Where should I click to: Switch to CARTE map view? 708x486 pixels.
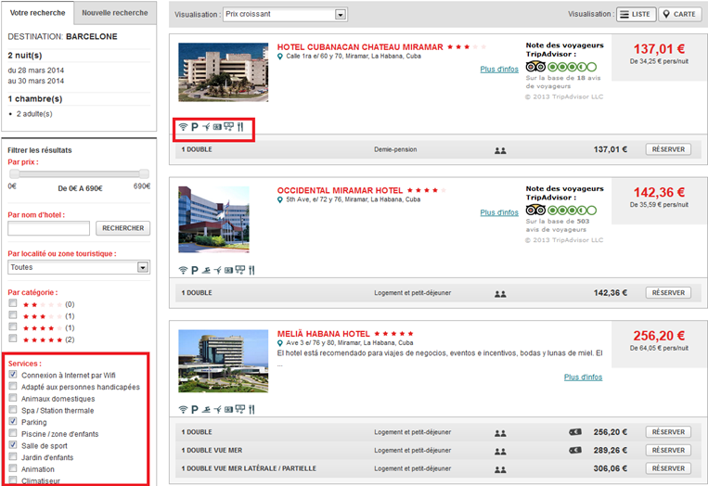coord(680,15)
